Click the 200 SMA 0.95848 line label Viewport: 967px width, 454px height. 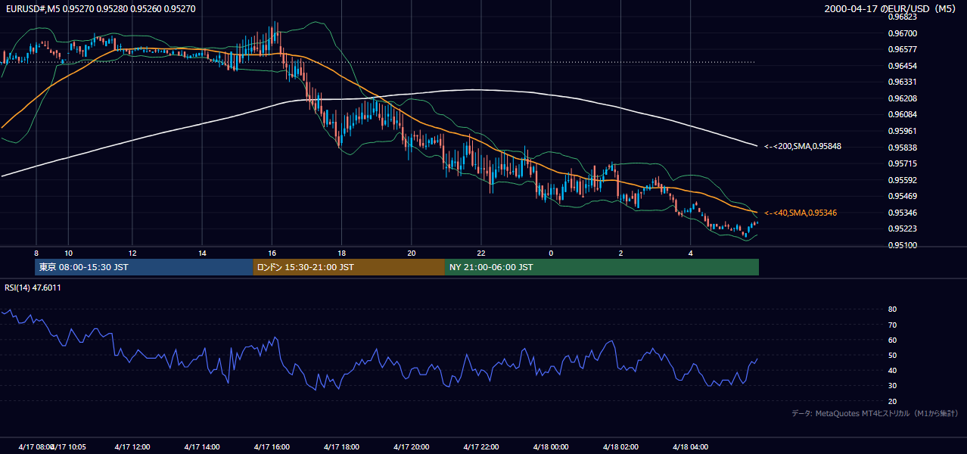point(802,147)
